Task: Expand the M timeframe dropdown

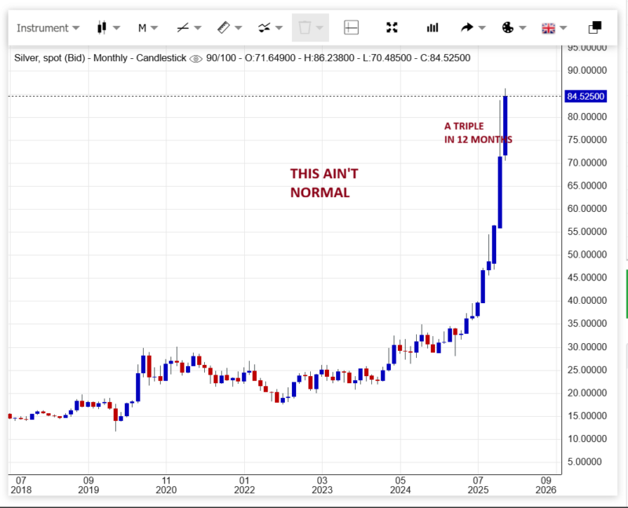Action: click(148, 28)
